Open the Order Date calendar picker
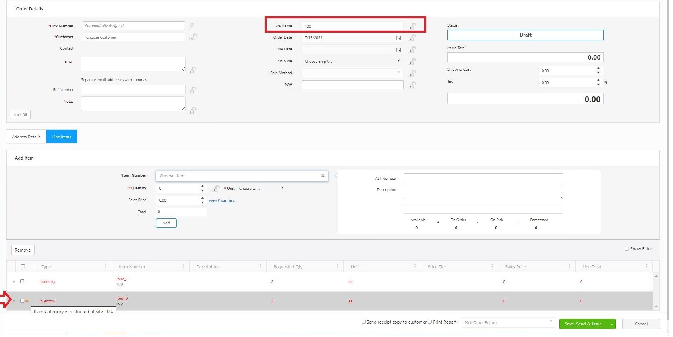This screenshot has height=337, width=673. tap(398, 38)
